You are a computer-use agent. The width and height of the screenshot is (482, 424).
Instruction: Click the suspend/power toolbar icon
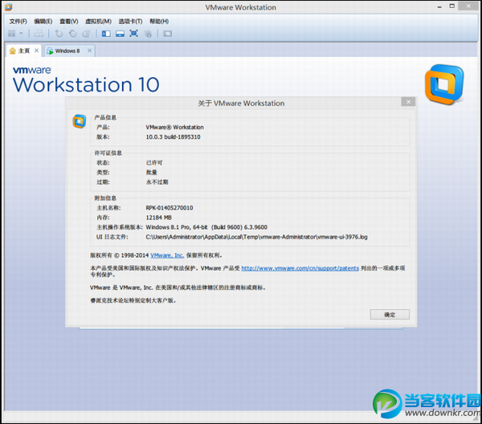12,34
